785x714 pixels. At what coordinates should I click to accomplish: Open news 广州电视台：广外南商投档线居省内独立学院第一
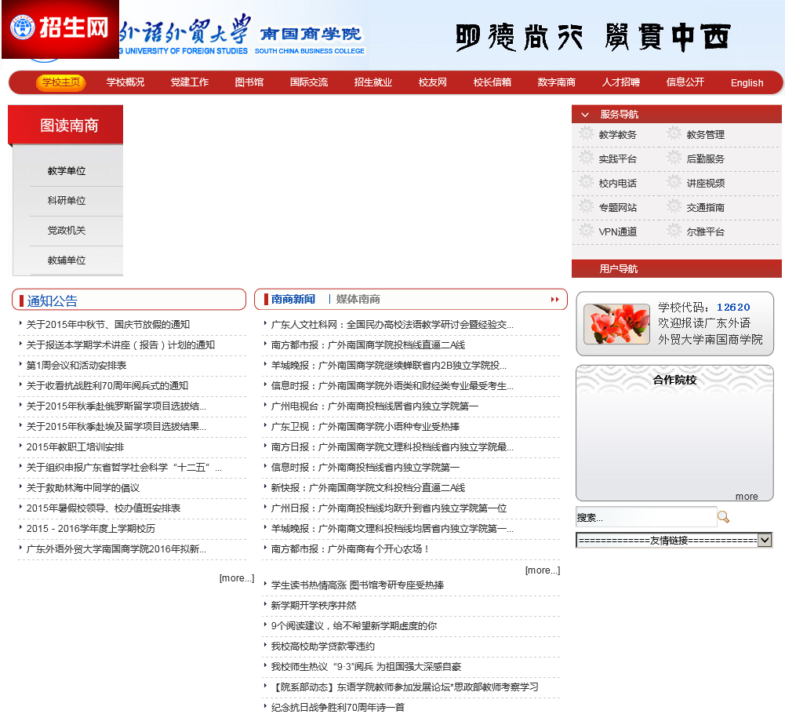[375, 406]
